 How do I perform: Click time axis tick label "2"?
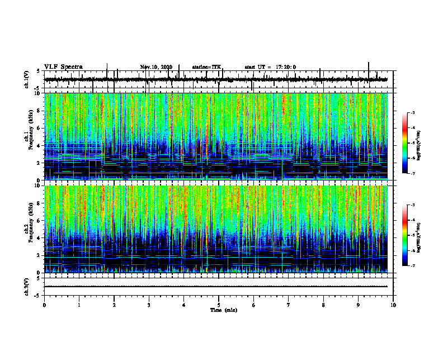click(114, 305)
